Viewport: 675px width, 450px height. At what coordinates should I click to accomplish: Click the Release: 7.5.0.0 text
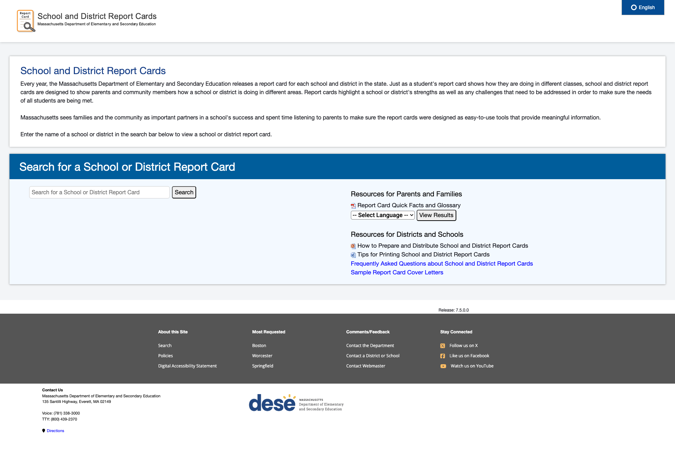click(454, 310)
